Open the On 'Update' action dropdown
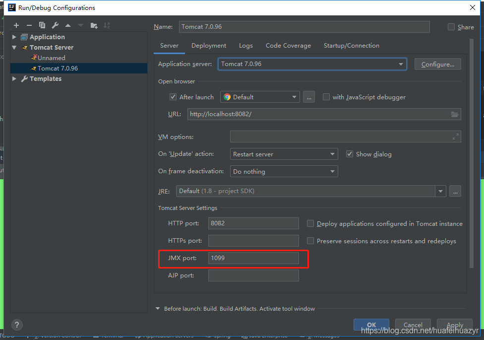This screenshot has width=484, height=340. pos(284,154)
